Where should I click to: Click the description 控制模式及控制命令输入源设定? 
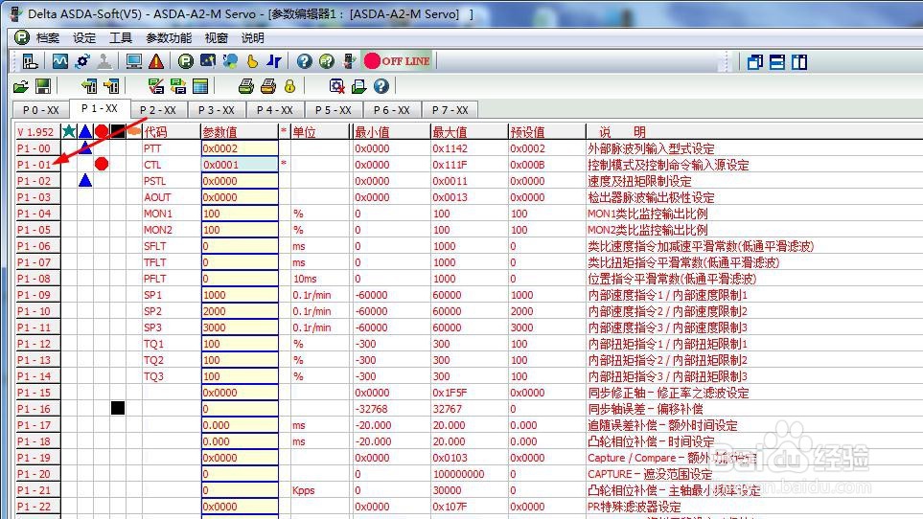point(668,165)
